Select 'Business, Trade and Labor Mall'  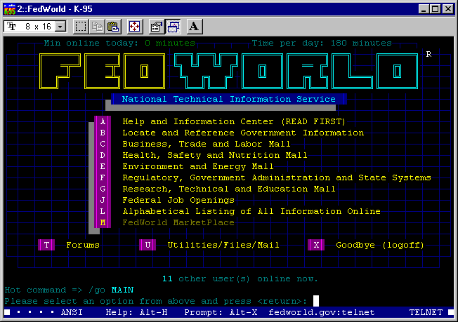[207, 144]
